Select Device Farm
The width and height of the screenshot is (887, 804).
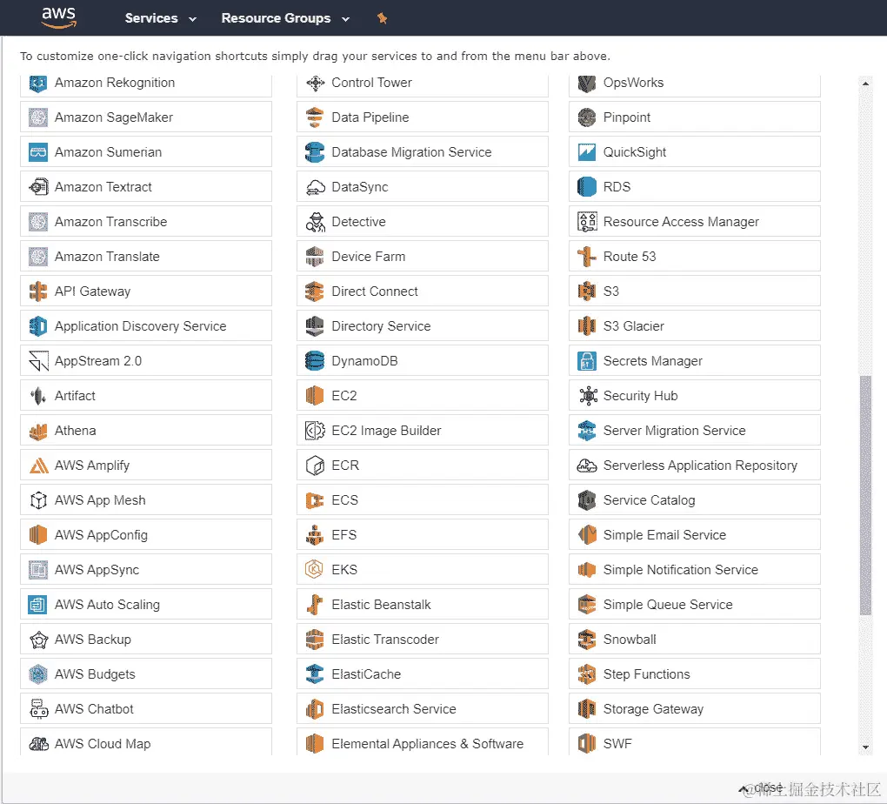[x=423, y=257]
